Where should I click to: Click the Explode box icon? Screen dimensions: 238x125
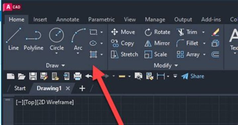click(215, 43)
